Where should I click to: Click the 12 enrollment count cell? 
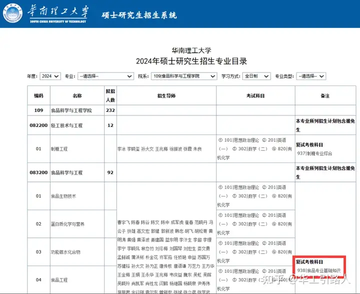click(x=110, y=125)
